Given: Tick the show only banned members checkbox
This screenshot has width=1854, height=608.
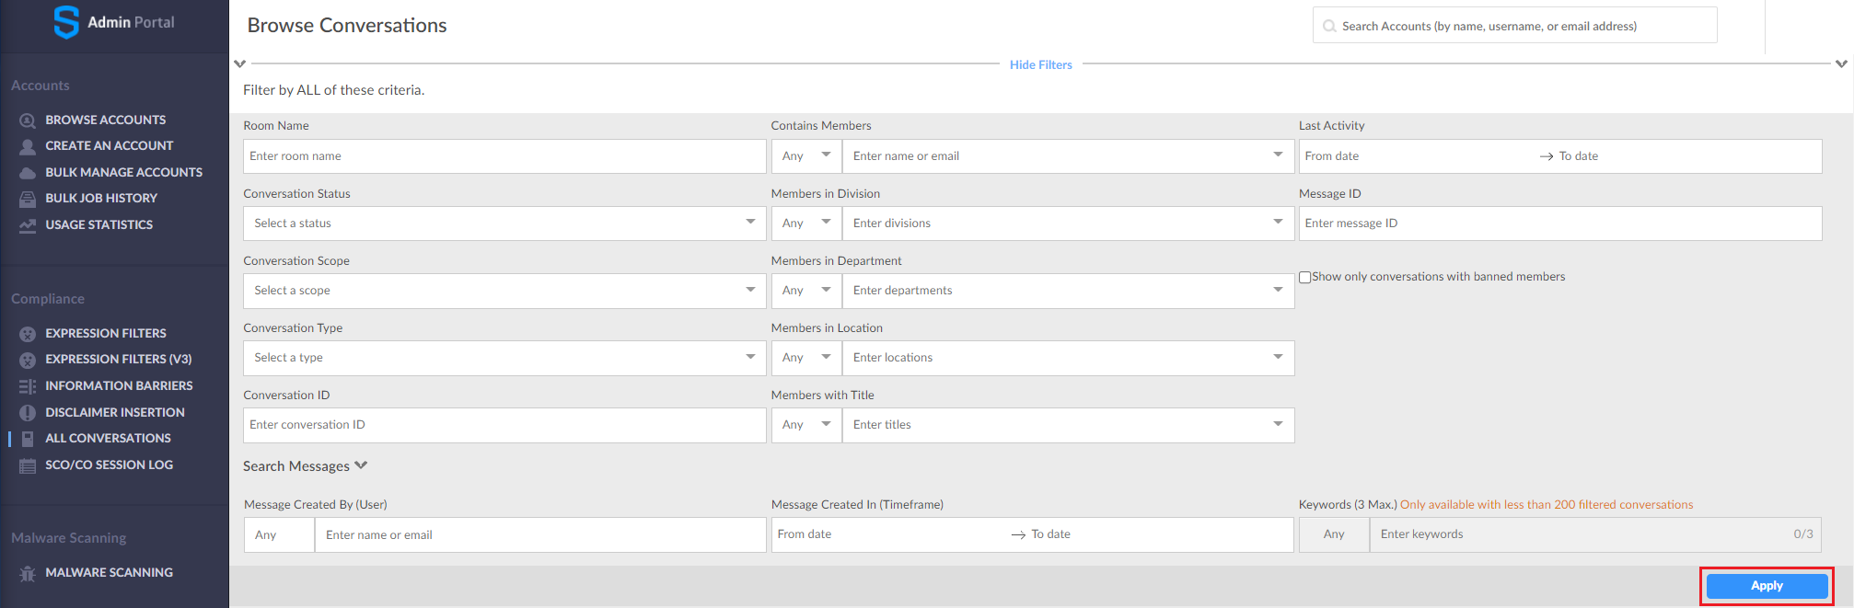Looking at the screenshot, I should pos(1304,277).
